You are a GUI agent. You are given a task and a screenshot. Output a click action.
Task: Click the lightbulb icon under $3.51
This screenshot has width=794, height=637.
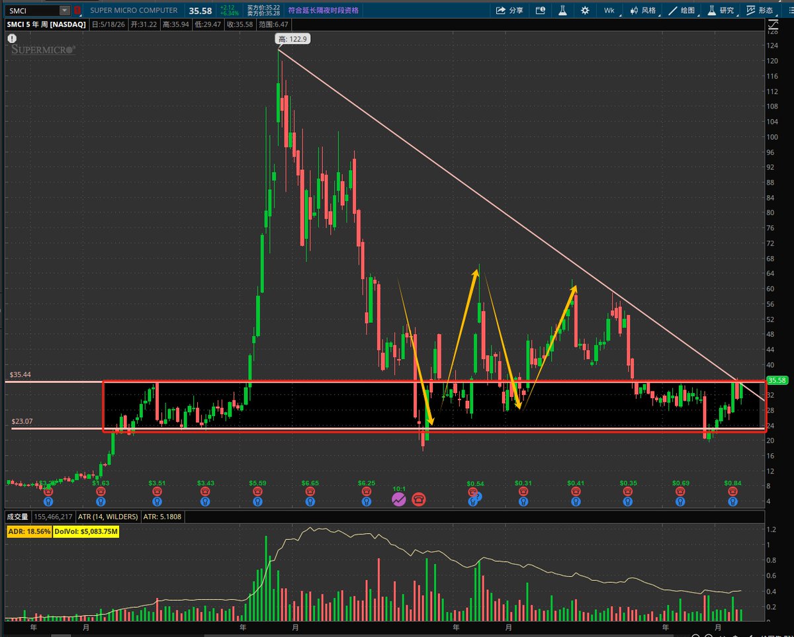coord(157,502)
